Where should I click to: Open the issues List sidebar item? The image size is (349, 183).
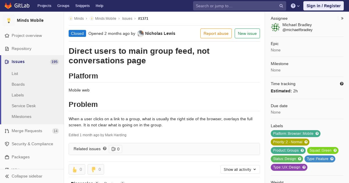15,73
